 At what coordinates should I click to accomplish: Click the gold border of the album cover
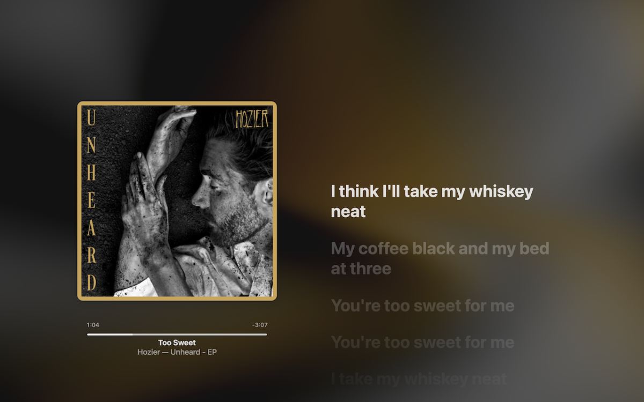point(177,103)
